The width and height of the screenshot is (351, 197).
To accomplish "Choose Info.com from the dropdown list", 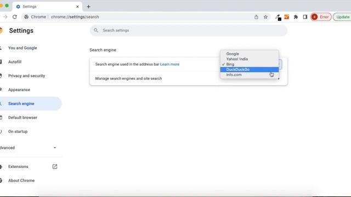I will coord(250,74).
